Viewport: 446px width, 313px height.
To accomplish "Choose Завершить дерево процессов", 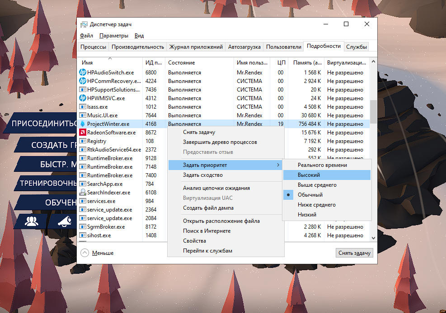I will tap(226, 142).
